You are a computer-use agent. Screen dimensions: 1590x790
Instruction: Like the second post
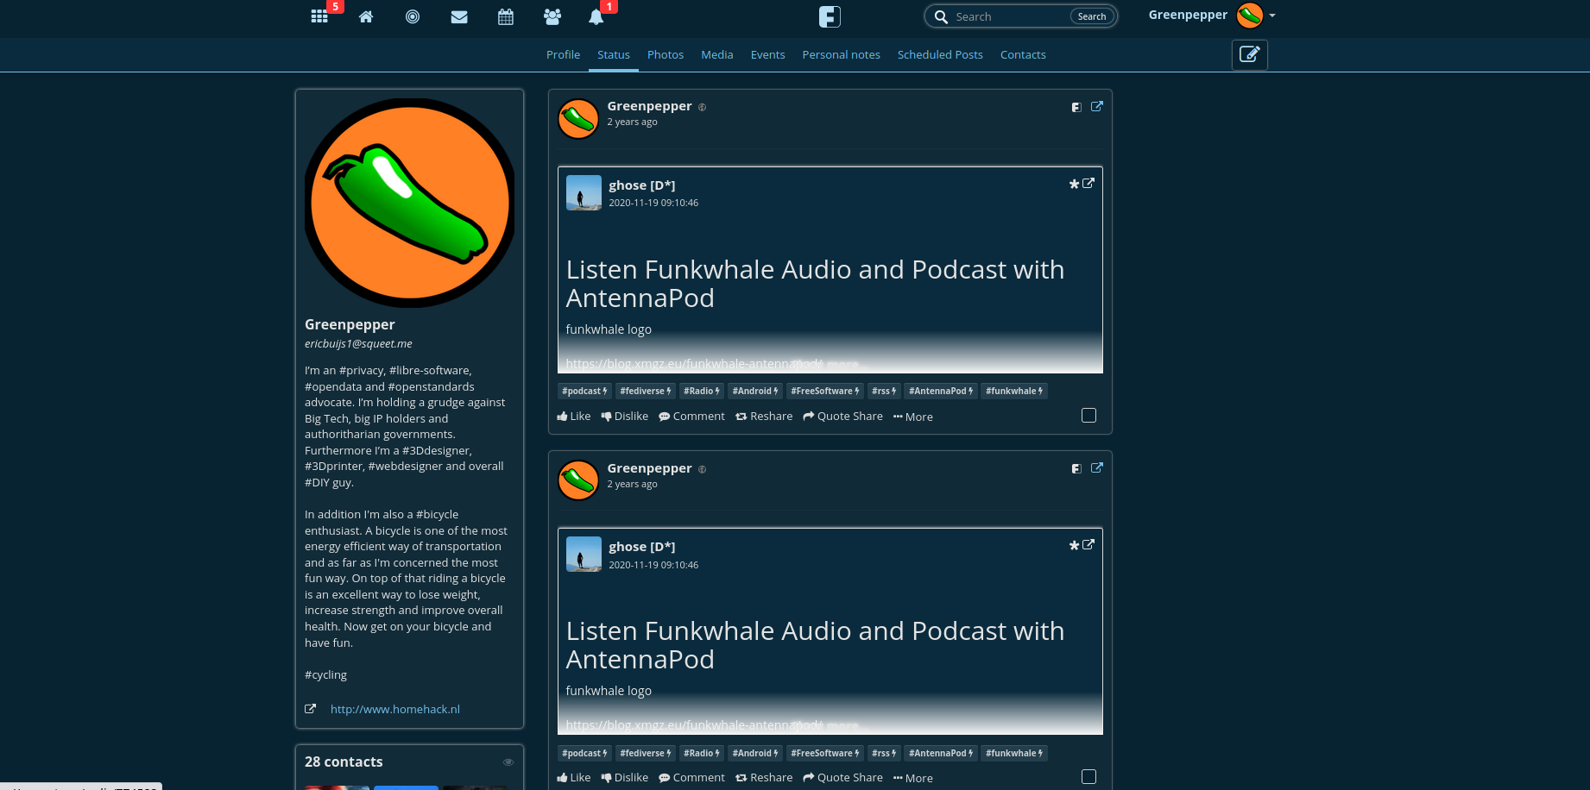(574, 778)
